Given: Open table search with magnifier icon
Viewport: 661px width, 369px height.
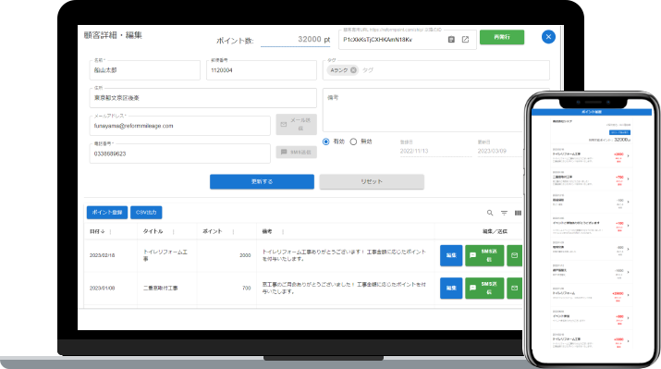Looking at the screenshot, I should (x=490, y=213).
